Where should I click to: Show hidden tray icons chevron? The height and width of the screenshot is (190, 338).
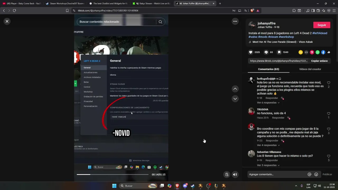296,186
